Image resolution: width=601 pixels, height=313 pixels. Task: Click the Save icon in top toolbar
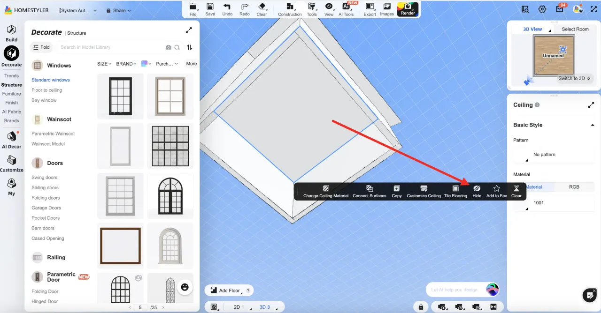pos(210,7)
